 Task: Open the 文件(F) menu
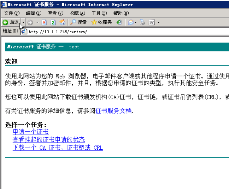coord(12,13)
